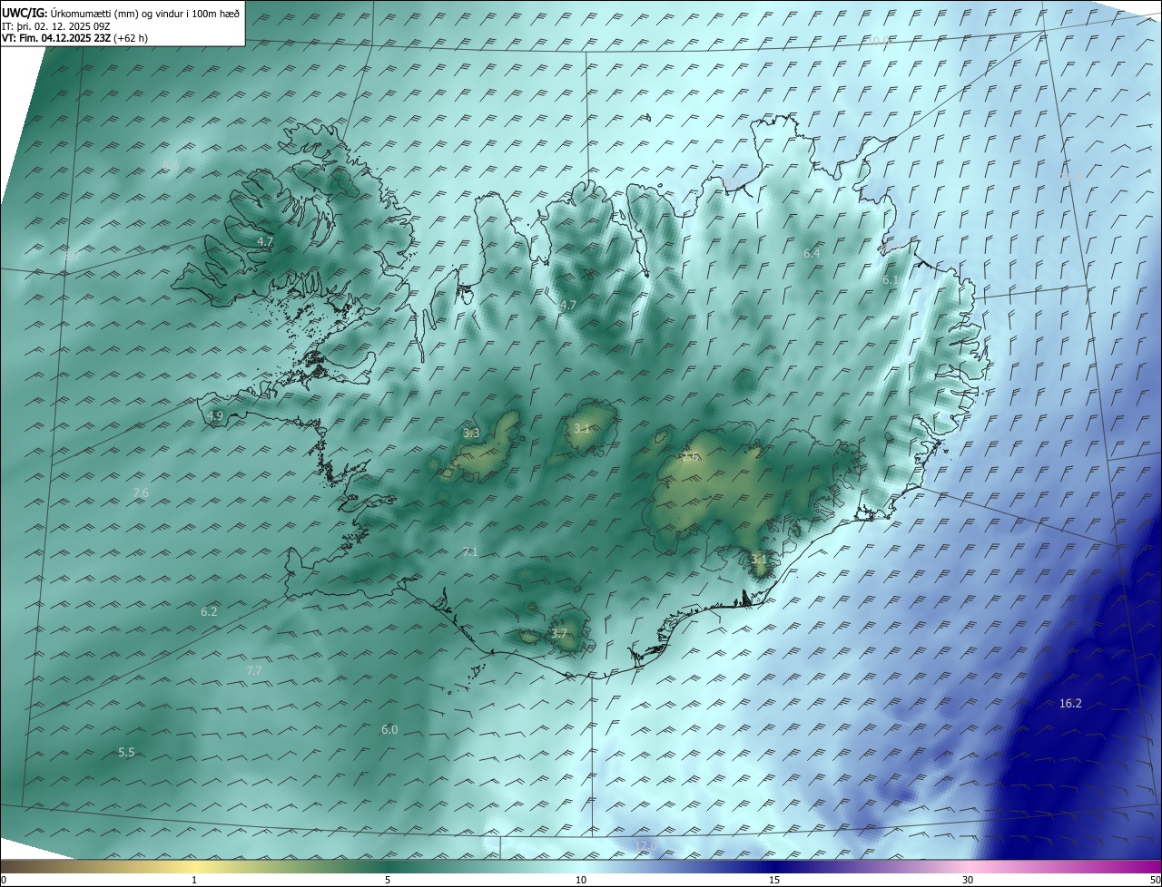This screenshot has width=1162, height=887.
Task: Click the colour scale label "50"
Action: pos(1155,880)
